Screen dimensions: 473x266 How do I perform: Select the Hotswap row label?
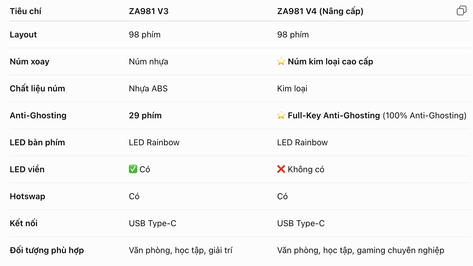(27, 196)
